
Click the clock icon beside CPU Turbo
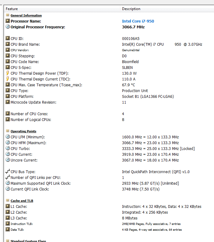pyautogui.click(x=8, y=148)
